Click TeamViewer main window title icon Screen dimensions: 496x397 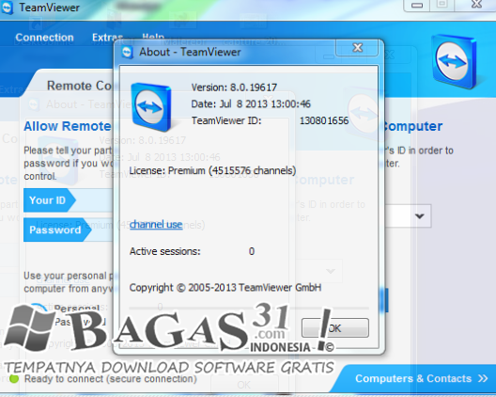[7, 8]
